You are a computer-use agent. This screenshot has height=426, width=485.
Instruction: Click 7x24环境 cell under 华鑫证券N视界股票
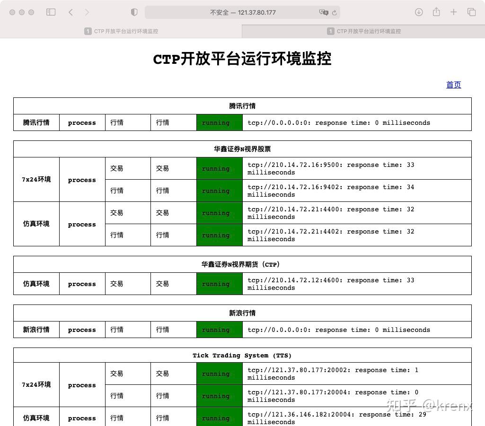click(36, 180)
